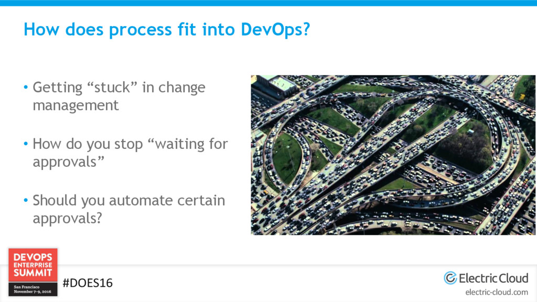Click the #DOES16 hashtag
The height and width of the screenshot is (302, 537).
tap(88, 283)
